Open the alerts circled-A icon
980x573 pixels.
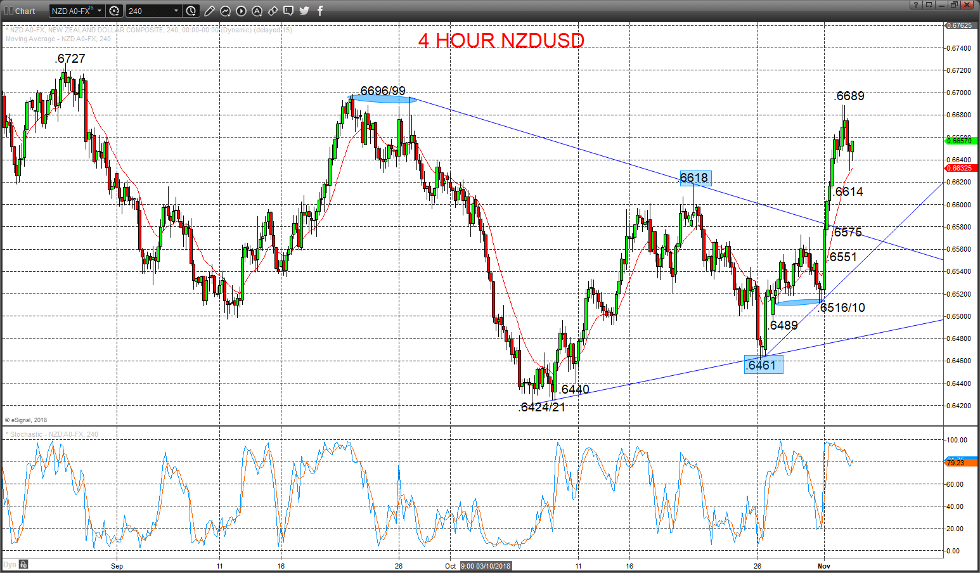pos(257,11)
